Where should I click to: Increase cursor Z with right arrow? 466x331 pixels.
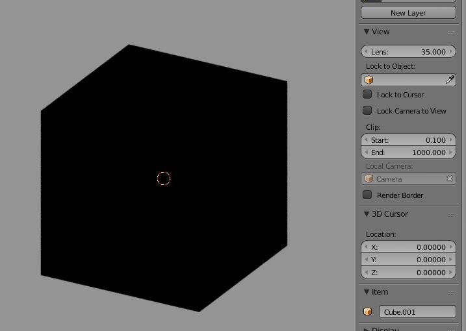point(451,272)
